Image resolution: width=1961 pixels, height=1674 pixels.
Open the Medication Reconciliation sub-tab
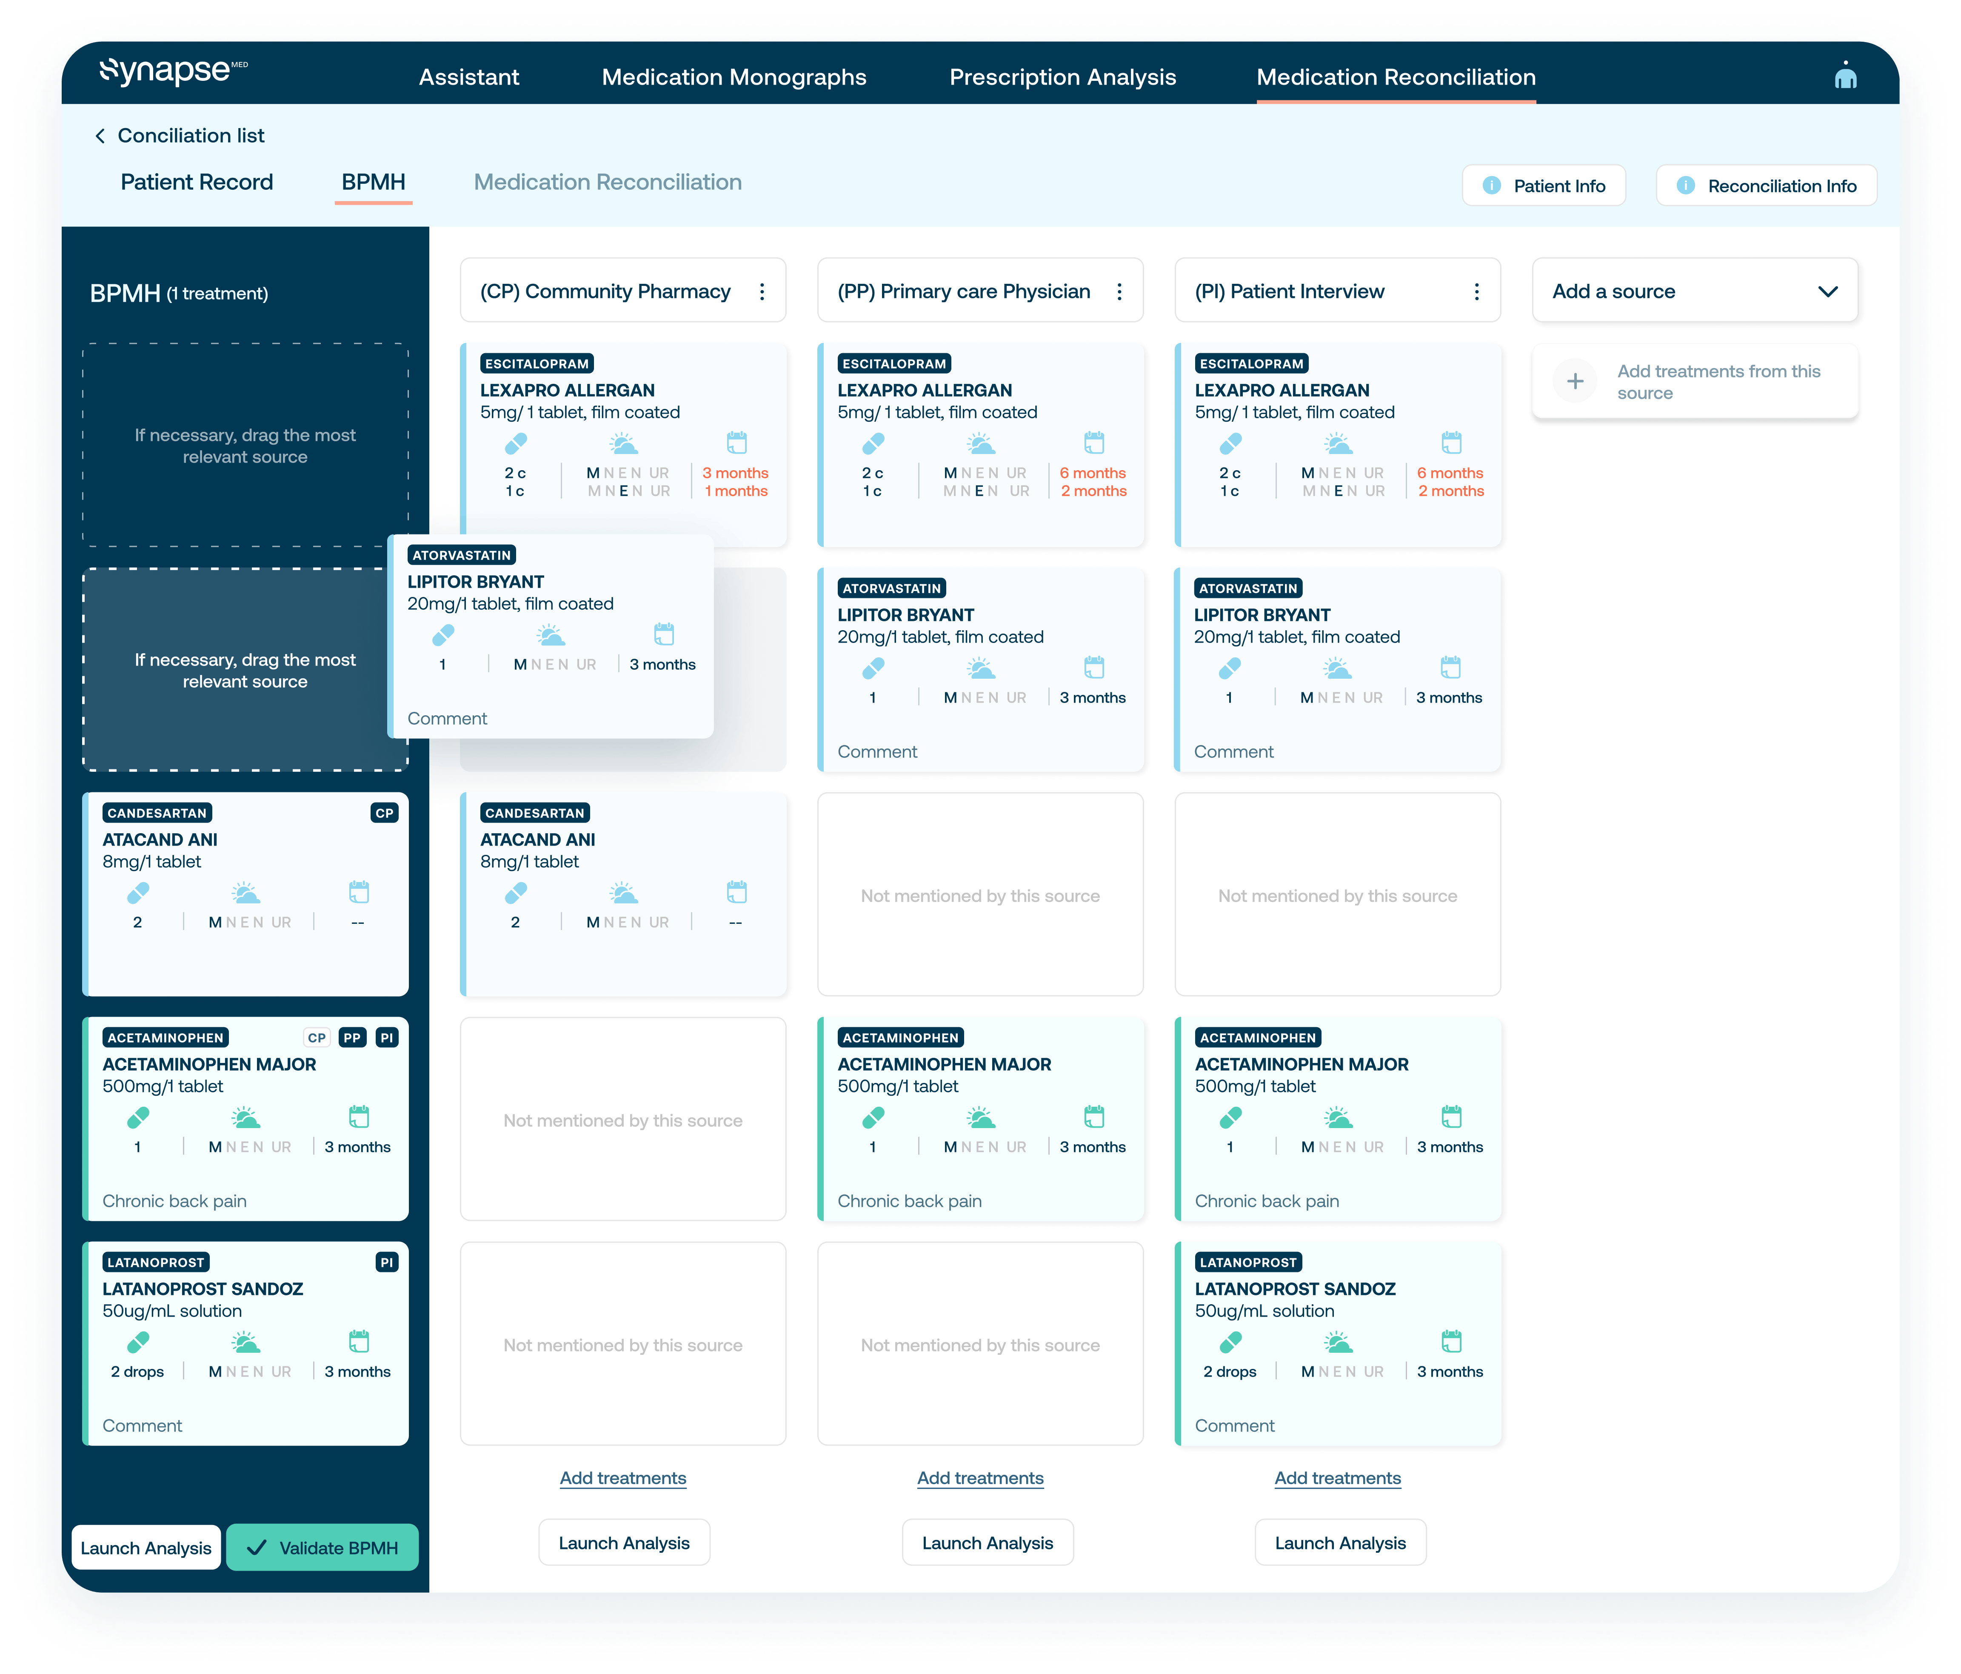pos(608,182)
